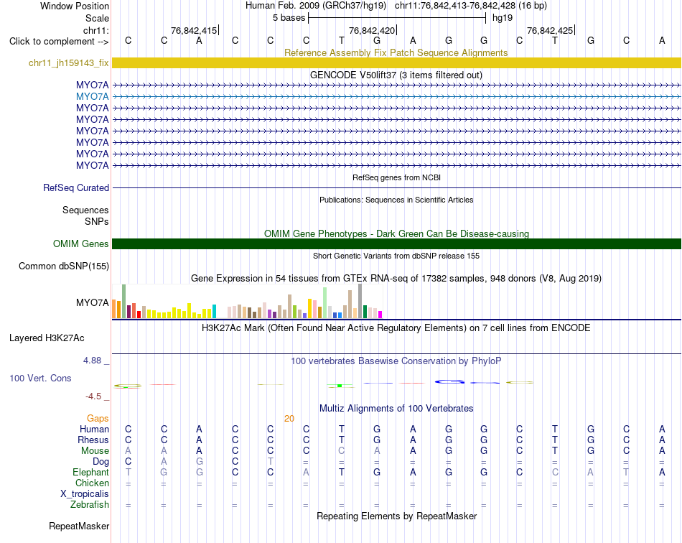Click the T base in the Mouse row
Viewport: 682px width, 543px height.
tap(554, 450)
